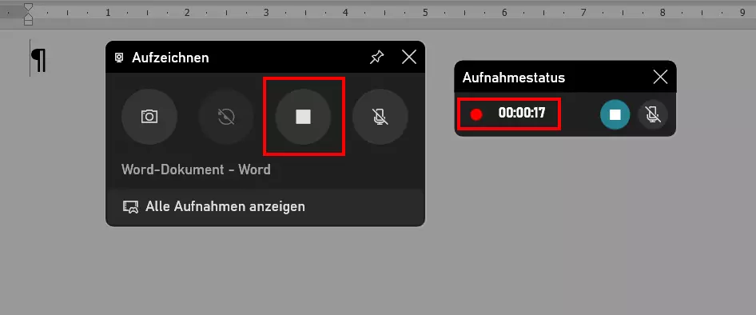Stop recording in the Aufzeichnen panel

coord(303,116)
